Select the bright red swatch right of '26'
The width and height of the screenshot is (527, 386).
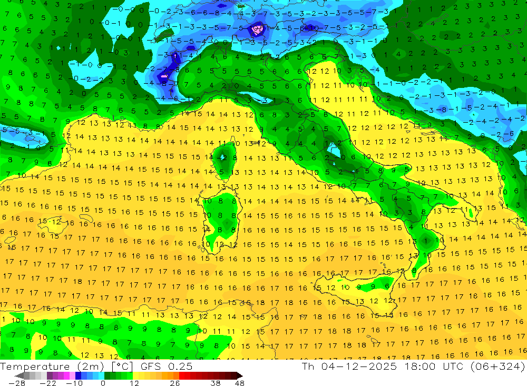(182, 375)
